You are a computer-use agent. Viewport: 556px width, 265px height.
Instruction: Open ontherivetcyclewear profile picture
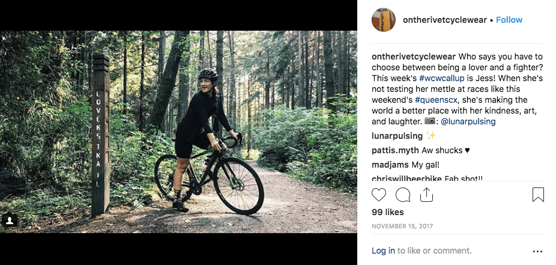(x=384, y=20)
